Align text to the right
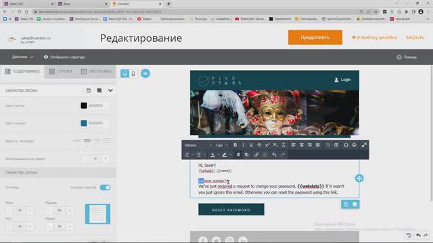 tap(310, 145)
